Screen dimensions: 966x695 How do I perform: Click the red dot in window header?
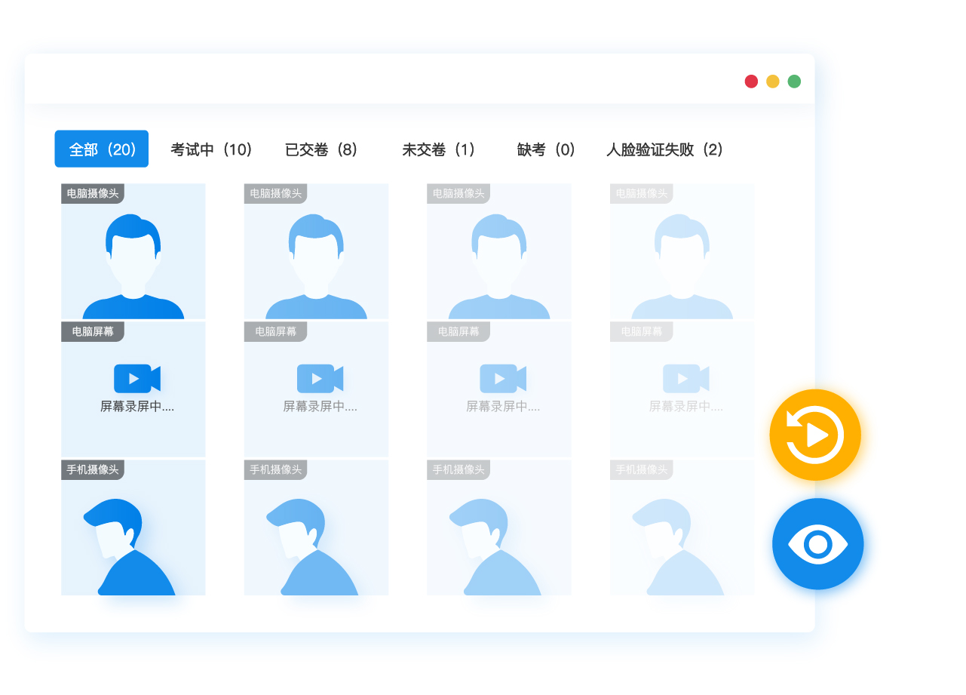(x=751, y=81)
